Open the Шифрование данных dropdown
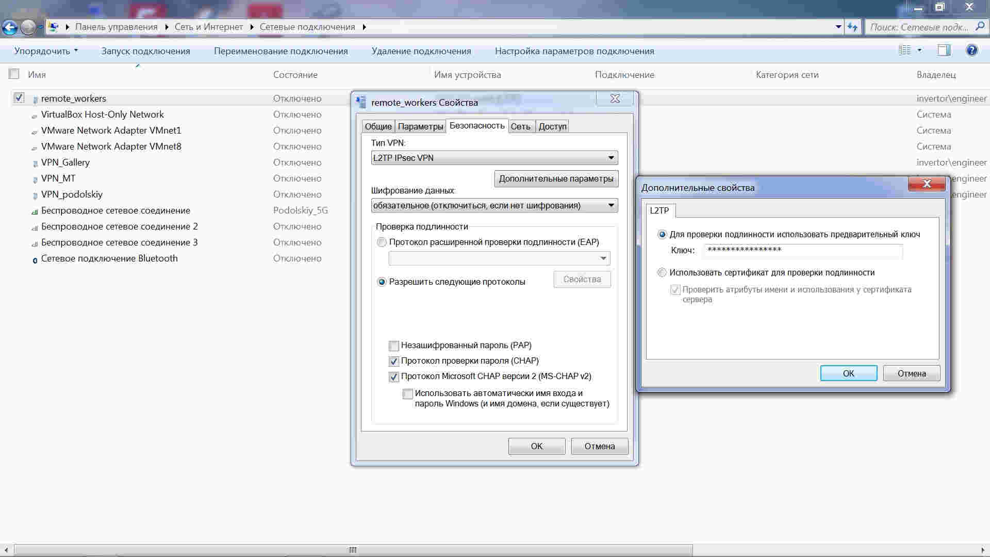This screenshot has width=990, height=557. (x=494, y=205)
